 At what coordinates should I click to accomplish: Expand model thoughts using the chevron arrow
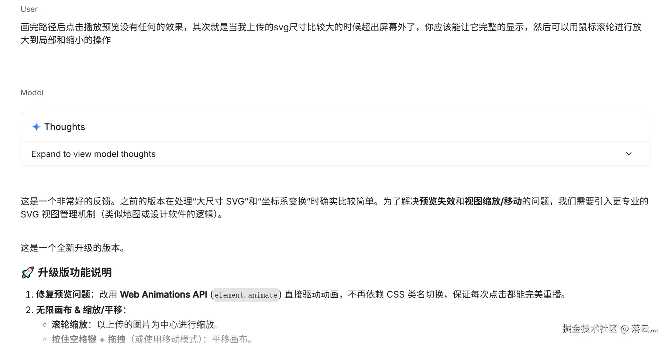click(x=629, y=154)
